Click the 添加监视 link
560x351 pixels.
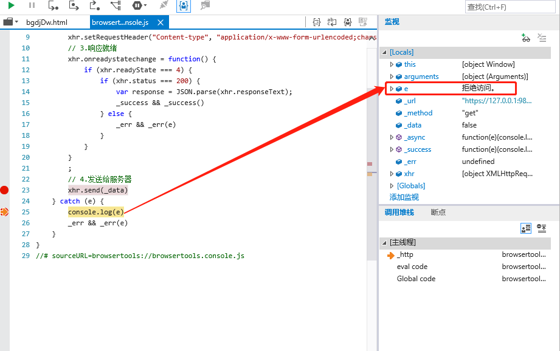[404, 197]
